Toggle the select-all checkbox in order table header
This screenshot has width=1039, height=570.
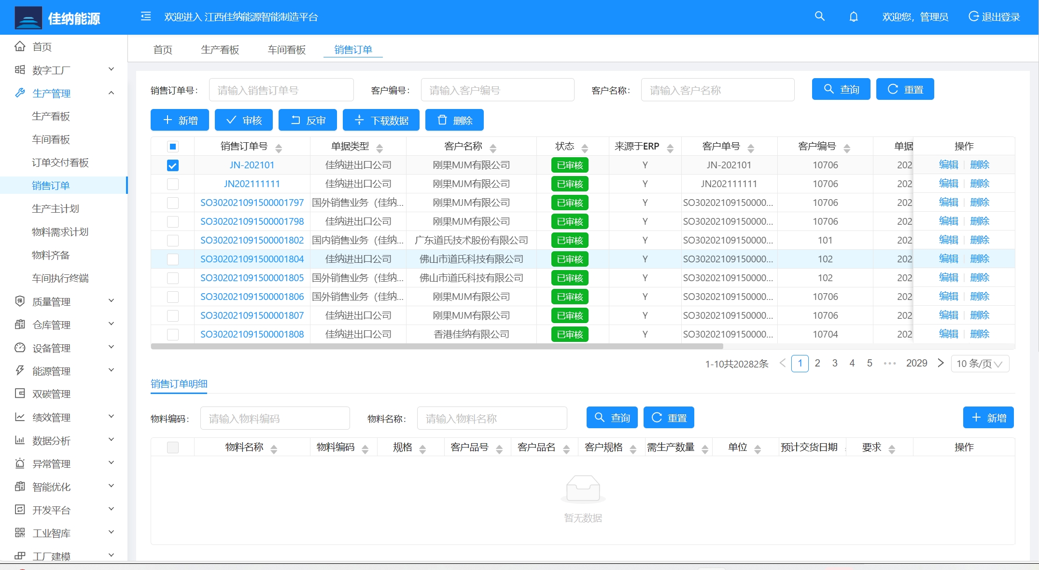pos(172,146)
